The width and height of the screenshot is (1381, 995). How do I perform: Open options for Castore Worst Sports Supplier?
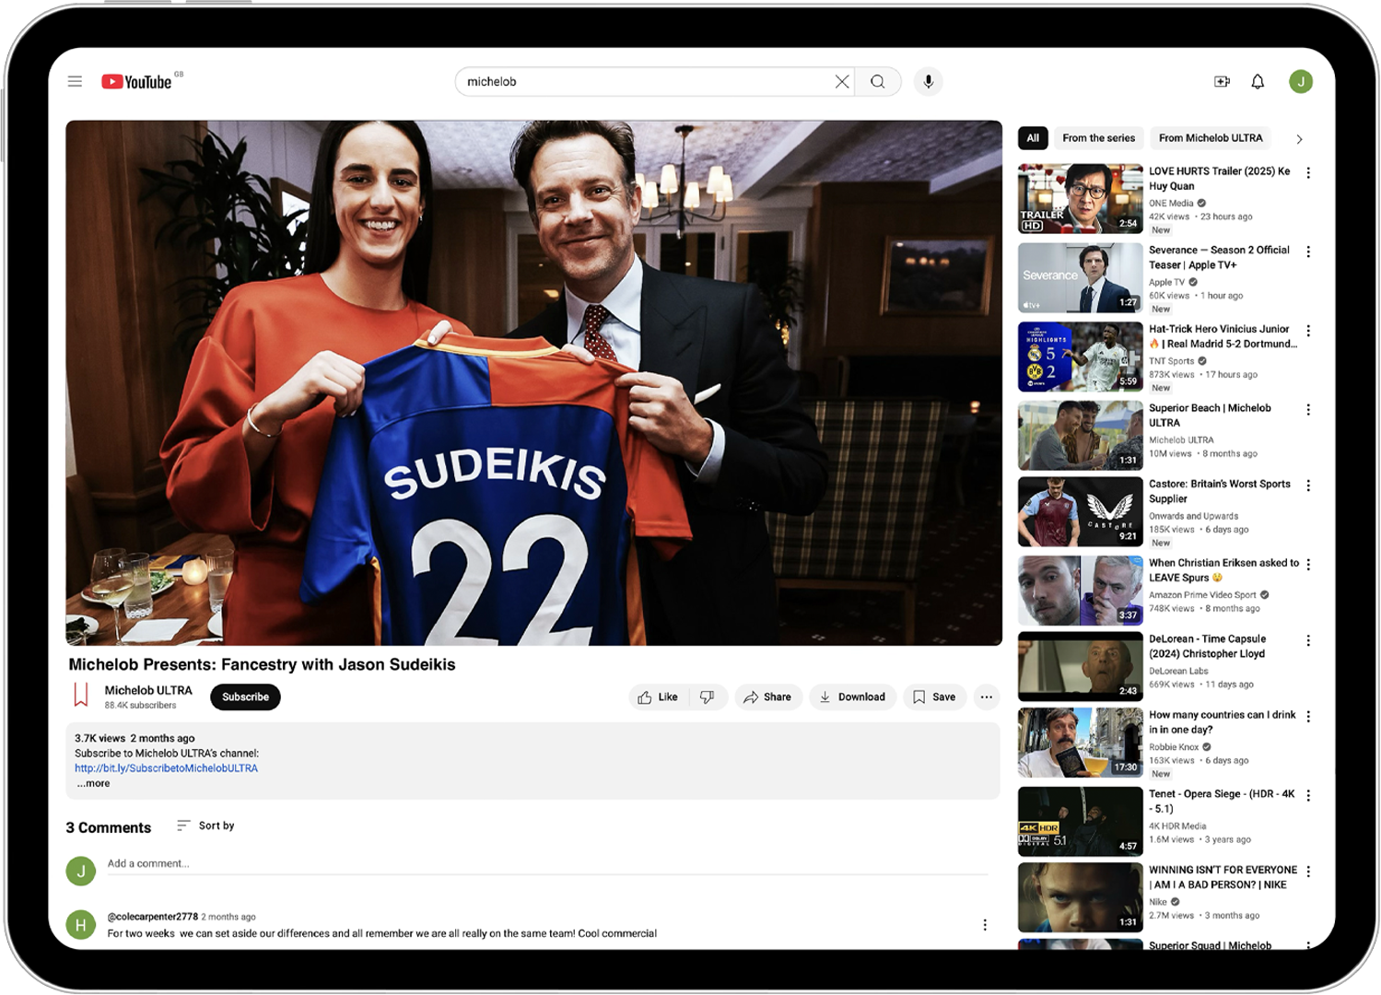1308,486
